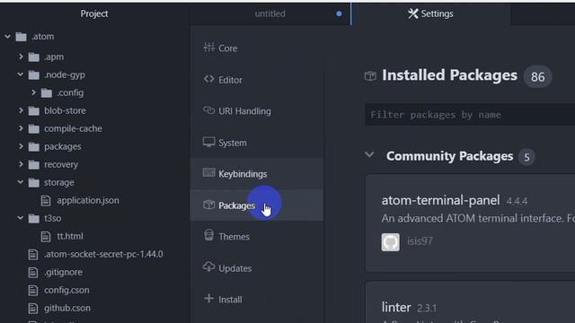575x323 pixels.
Task: Click the compile-cache folder icon
Action: [x=34, y=128]
